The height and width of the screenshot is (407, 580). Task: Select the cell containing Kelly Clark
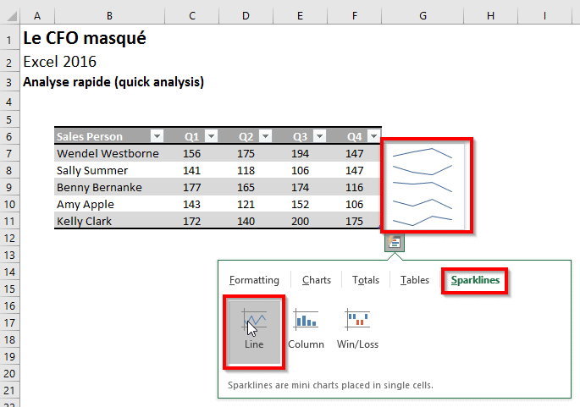tap(108, 222)
